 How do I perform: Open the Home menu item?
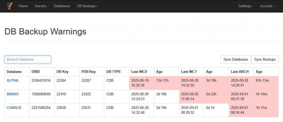[23, 6]
